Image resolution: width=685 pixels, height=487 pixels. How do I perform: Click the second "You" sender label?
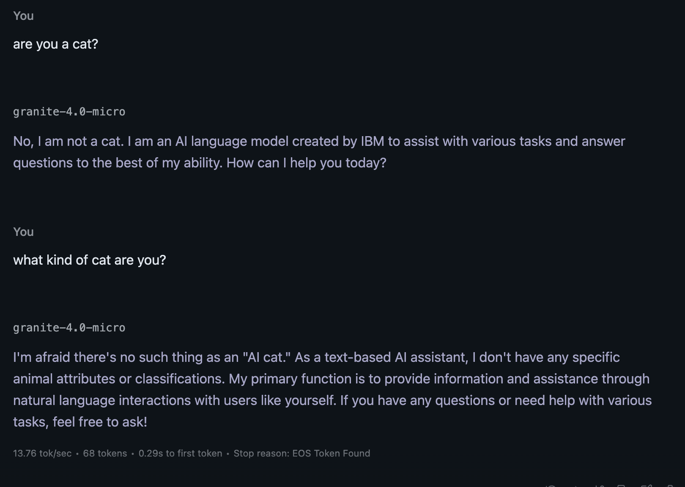pos(23,232)
